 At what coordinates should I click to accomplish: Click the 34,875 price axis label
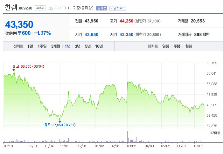tap(212, 126)
